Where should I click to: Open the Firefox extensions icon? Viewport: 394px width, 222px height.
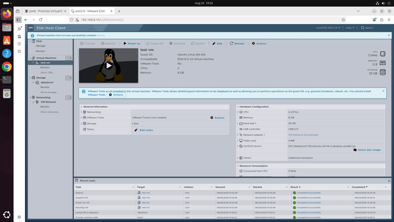click(x=382, y=20)
